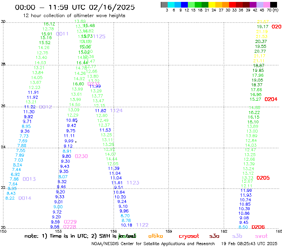Viewport: 282px width, 247px height.
Task: Click swot pass label 0229
Action: [70, 222]
